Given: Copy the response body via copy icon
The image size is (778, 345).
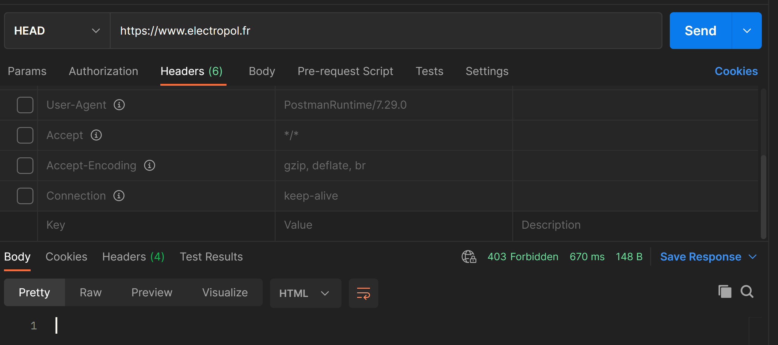Looking at the screenshot, I should point(725,291).
